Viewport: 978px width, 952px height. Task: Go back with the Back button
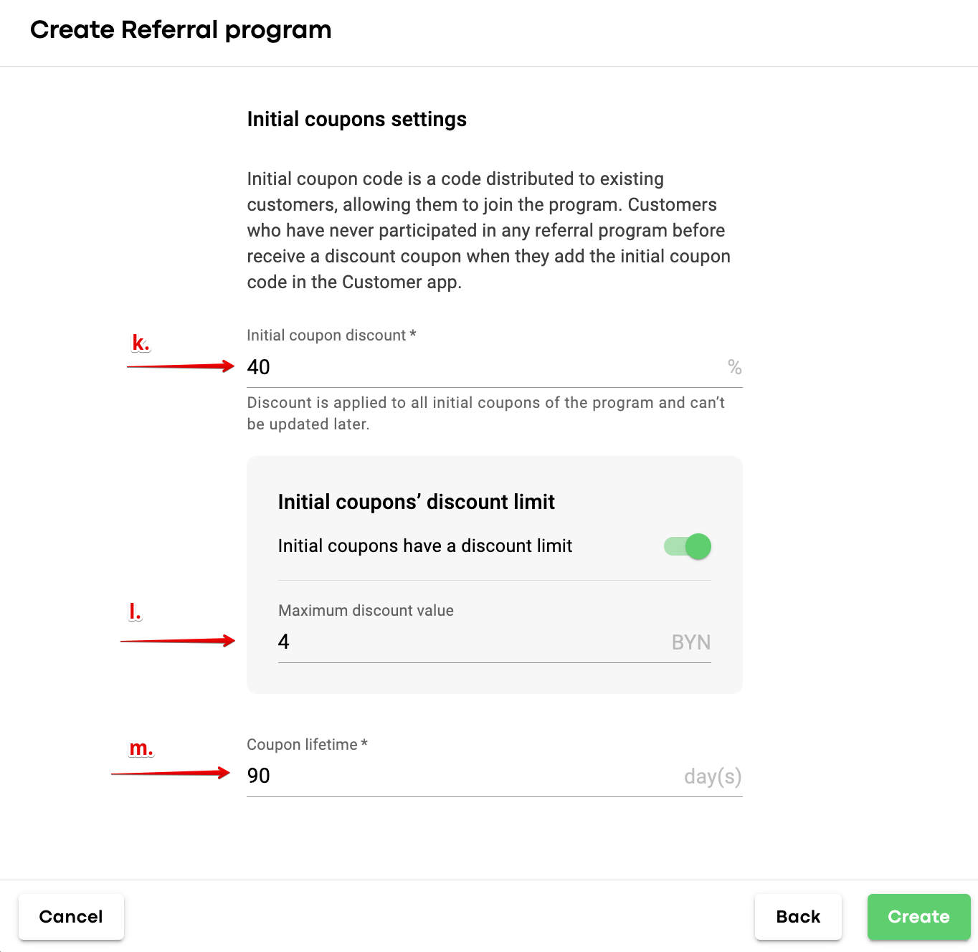click(797, 917)
